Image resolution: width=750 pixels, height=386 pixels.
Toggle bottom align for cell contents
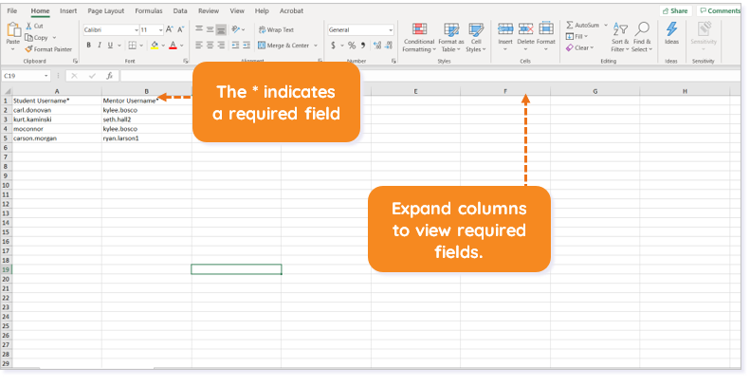click(221, 29)
